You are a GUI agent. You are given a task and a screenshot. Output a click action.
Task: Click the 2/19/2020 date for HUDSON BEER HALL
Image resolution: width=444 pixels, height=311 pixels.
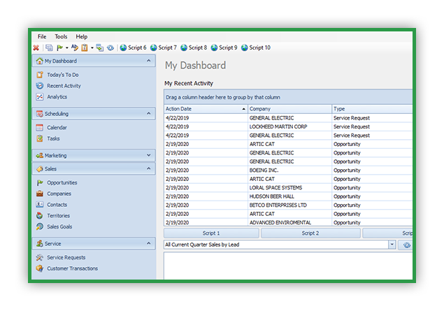tap(206, 196)
